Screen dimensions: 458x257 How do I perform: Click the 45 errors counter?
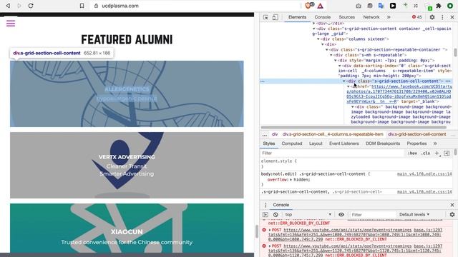pyautogui.click(x=416, y=17)
